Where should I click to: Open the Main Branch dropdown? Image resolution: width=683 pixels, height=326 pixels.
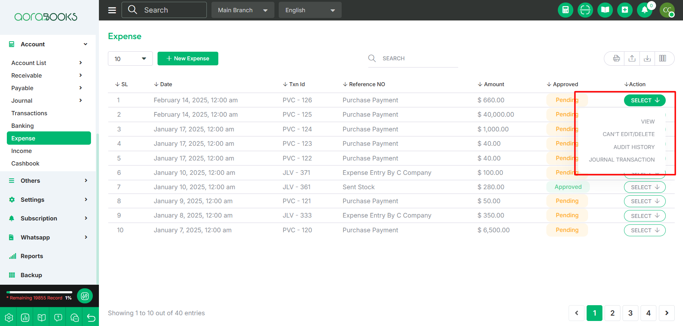243,10
